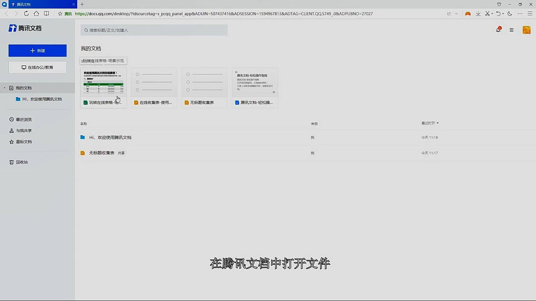The width and height of the screenshot is (536, 301).
Task: Click the star icon beside 星标文档
Action: (x=12, y=142)
